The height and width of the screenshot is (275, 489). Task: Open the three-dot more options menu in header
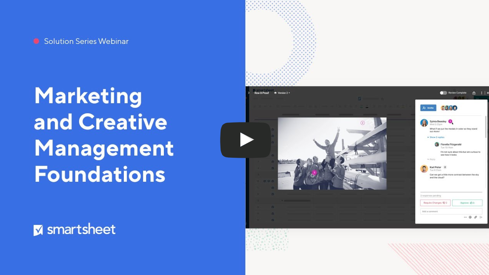[481, 93]
